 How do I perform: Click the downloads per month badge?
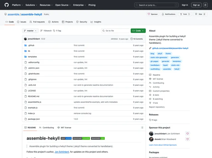tap(81, 138)
